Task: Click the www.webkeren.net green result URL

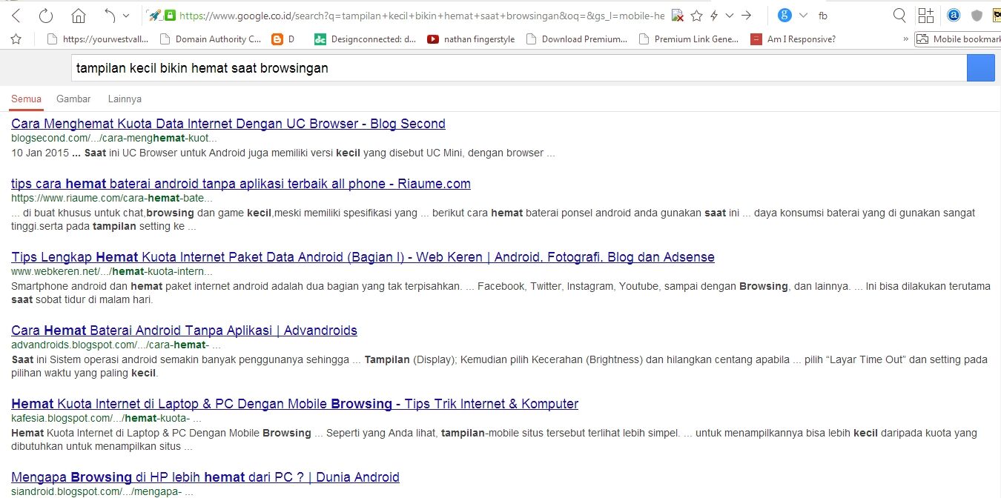Action: click(x=111, y=272)
